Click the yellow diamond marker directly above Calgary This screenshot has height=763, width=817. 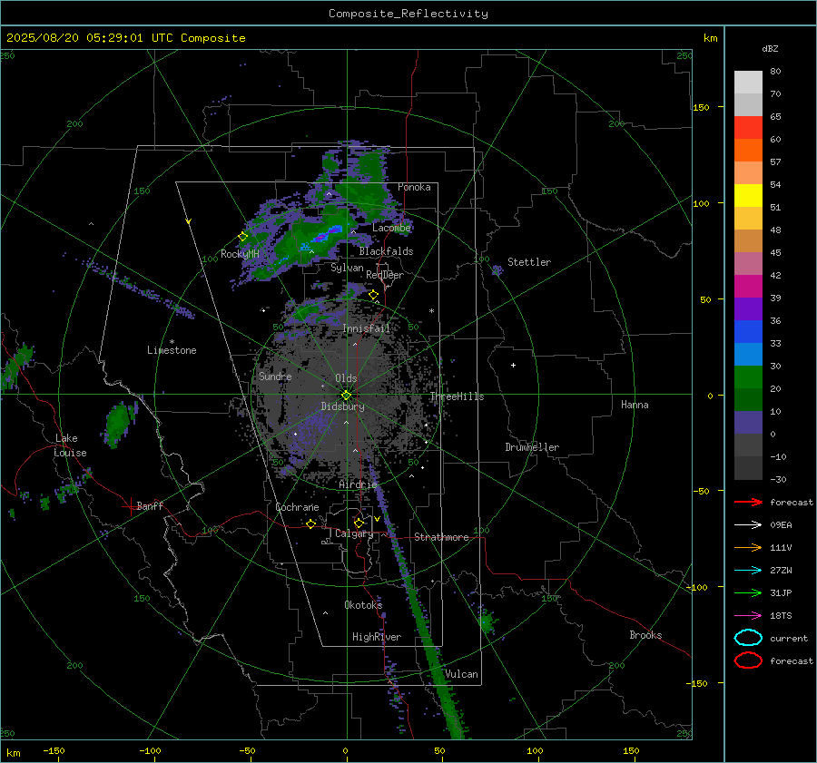click(x=359, y=523)
